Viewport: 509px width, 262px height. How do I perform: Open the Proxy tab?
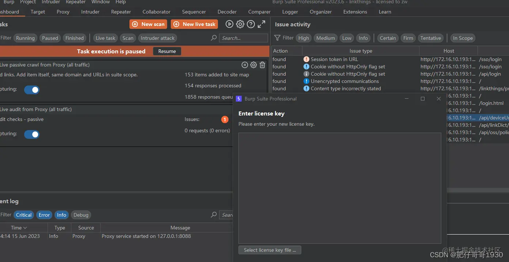pyautogui.click(x=63, y=12)
